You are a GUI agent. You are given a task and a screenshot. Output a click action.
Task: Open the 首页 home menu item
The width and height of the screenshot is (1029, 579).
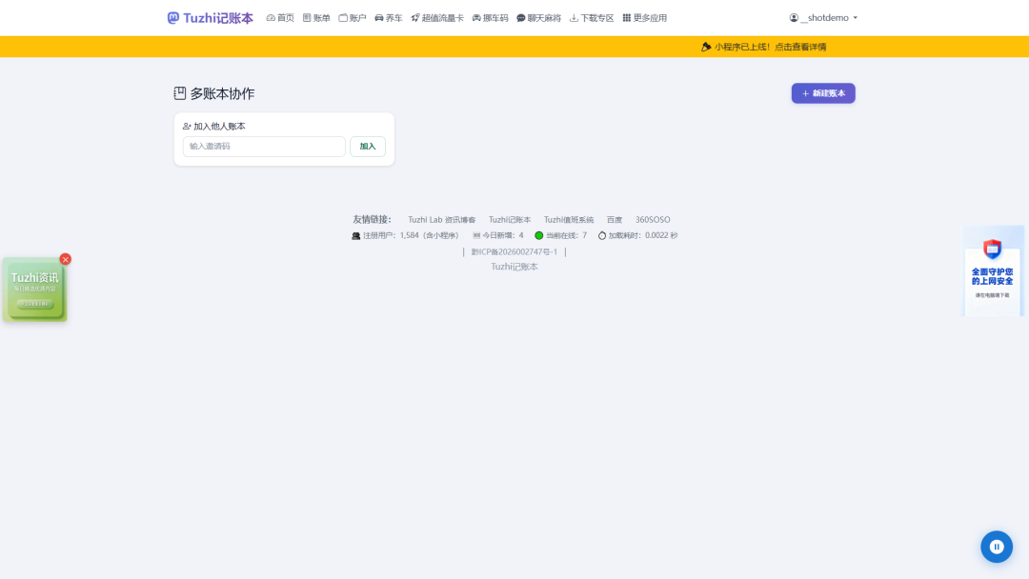(x=280, y=18)
